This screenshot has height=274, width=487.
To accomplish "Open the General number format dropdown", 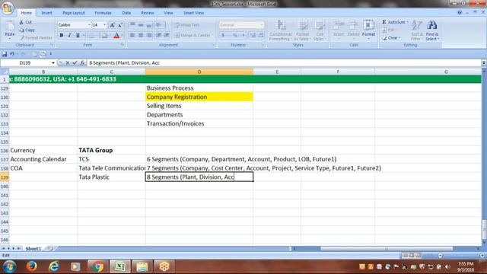I will [x=262, y=25].
